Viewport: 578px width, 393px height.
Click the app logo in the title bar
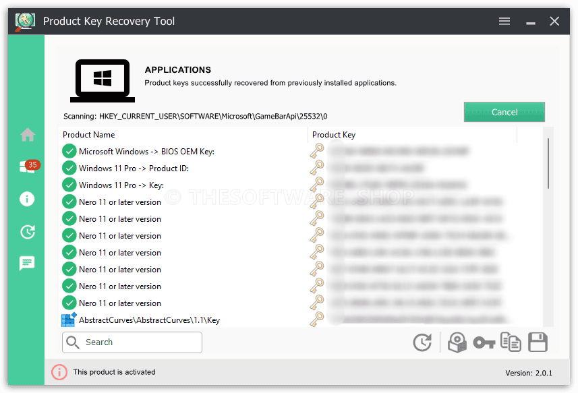pos(25,22)
